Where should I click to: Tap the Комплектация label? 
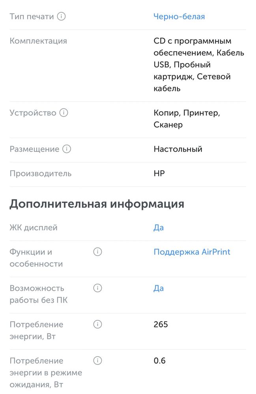[x=38, y=41]
